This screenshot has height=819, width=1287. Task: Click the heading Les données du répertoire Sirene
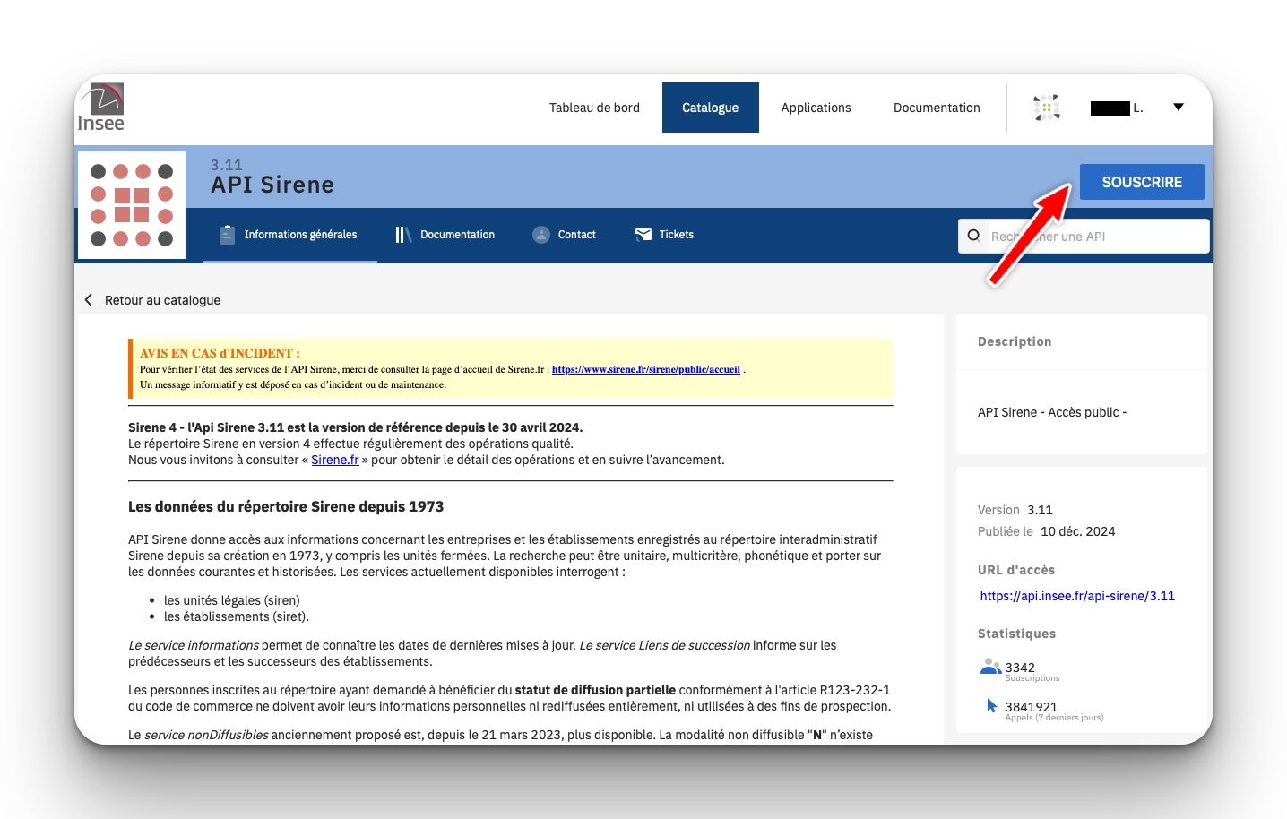(286, 506)
